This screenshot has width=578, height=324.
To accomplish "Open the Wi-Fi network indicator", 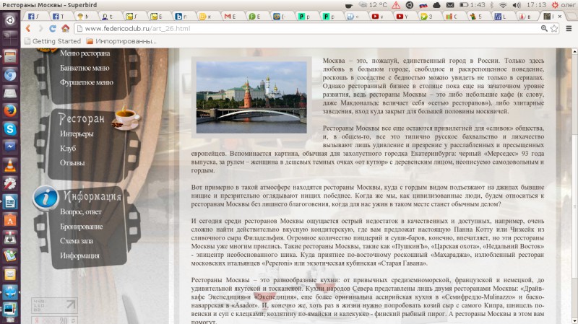I will (503, 5).
